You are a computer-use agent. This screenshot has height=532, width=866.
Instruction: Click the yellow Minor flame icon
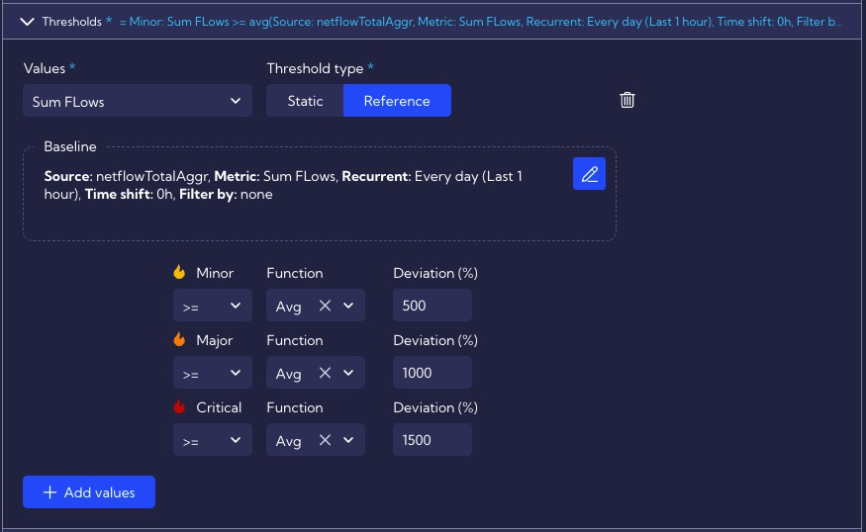point(179,272)
